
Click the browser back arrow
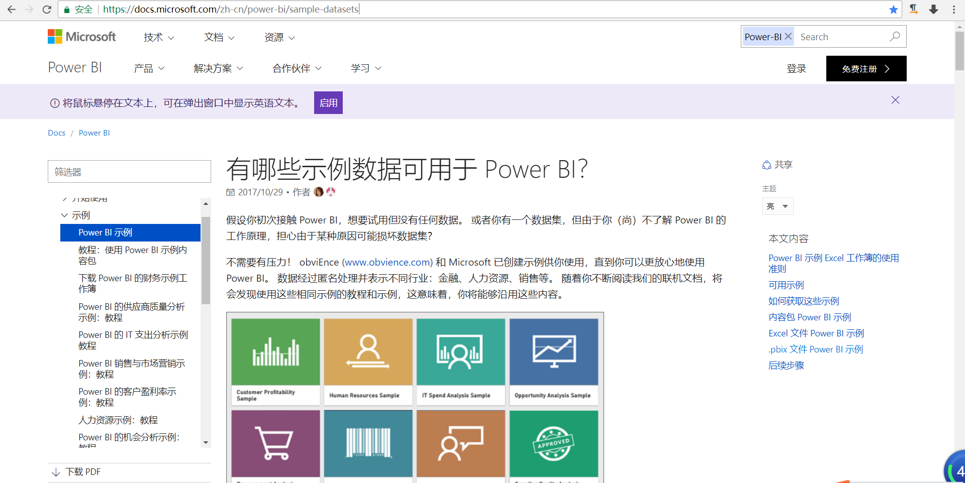click(x=12, y=9)
